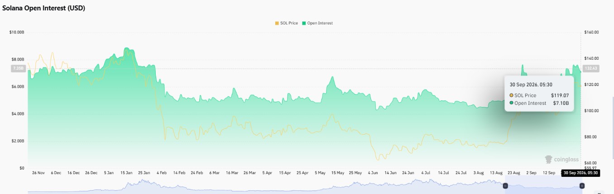Screen dimensions: 614x194
Task: Click the 2 Sep date axis label
Action: (531, 173)
